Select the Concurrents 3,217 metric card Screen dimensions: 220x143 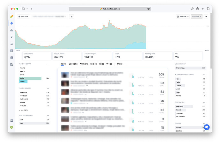[37, 56]
